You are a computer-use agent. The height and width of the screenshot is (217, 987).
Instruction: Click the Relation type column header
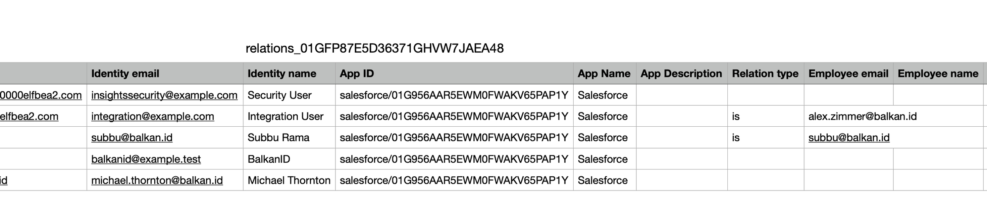[x=765, y=74]
